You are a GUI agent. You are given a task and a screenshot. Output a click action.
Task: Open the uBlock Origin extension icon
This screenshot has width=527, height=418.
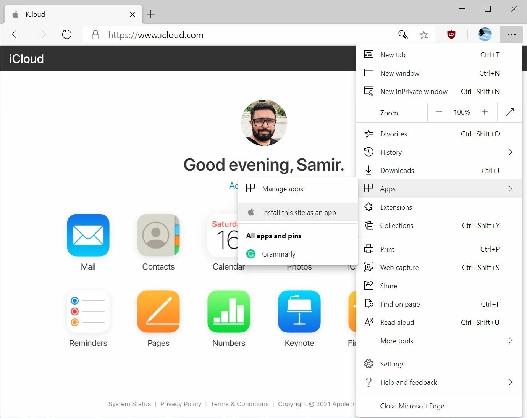click(451, 35)
